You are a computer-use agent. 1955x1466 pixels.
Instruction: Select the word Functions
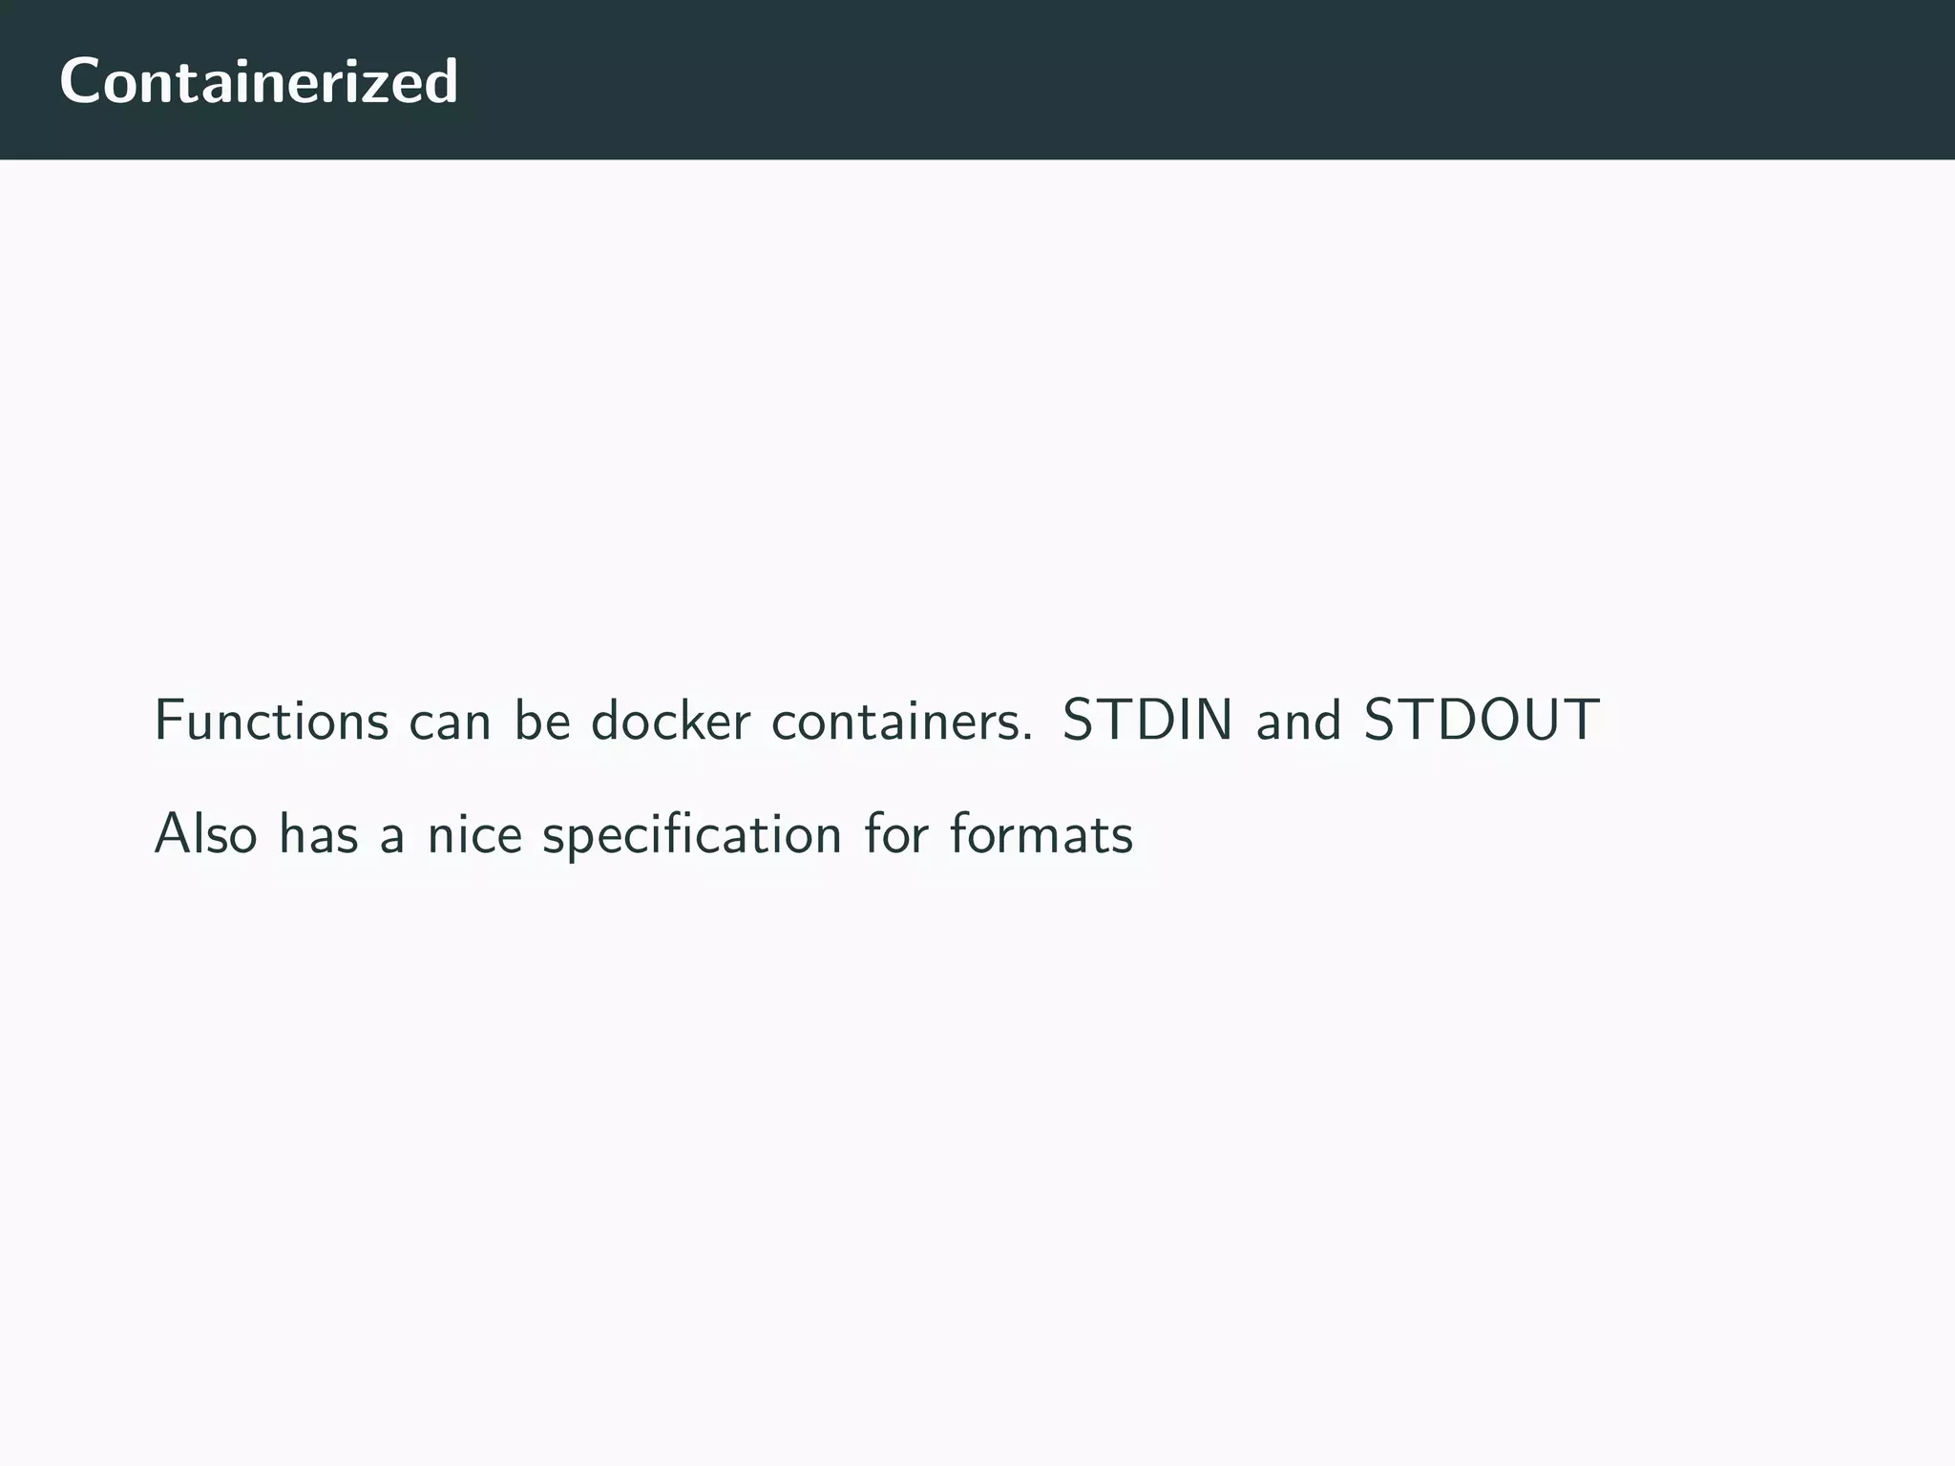(272, 720)
